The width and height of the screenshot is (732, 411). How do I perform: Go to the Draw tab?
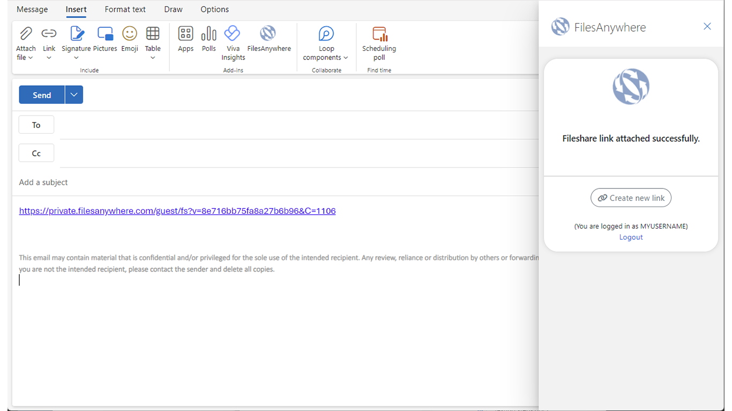click(x=173, y=9)
